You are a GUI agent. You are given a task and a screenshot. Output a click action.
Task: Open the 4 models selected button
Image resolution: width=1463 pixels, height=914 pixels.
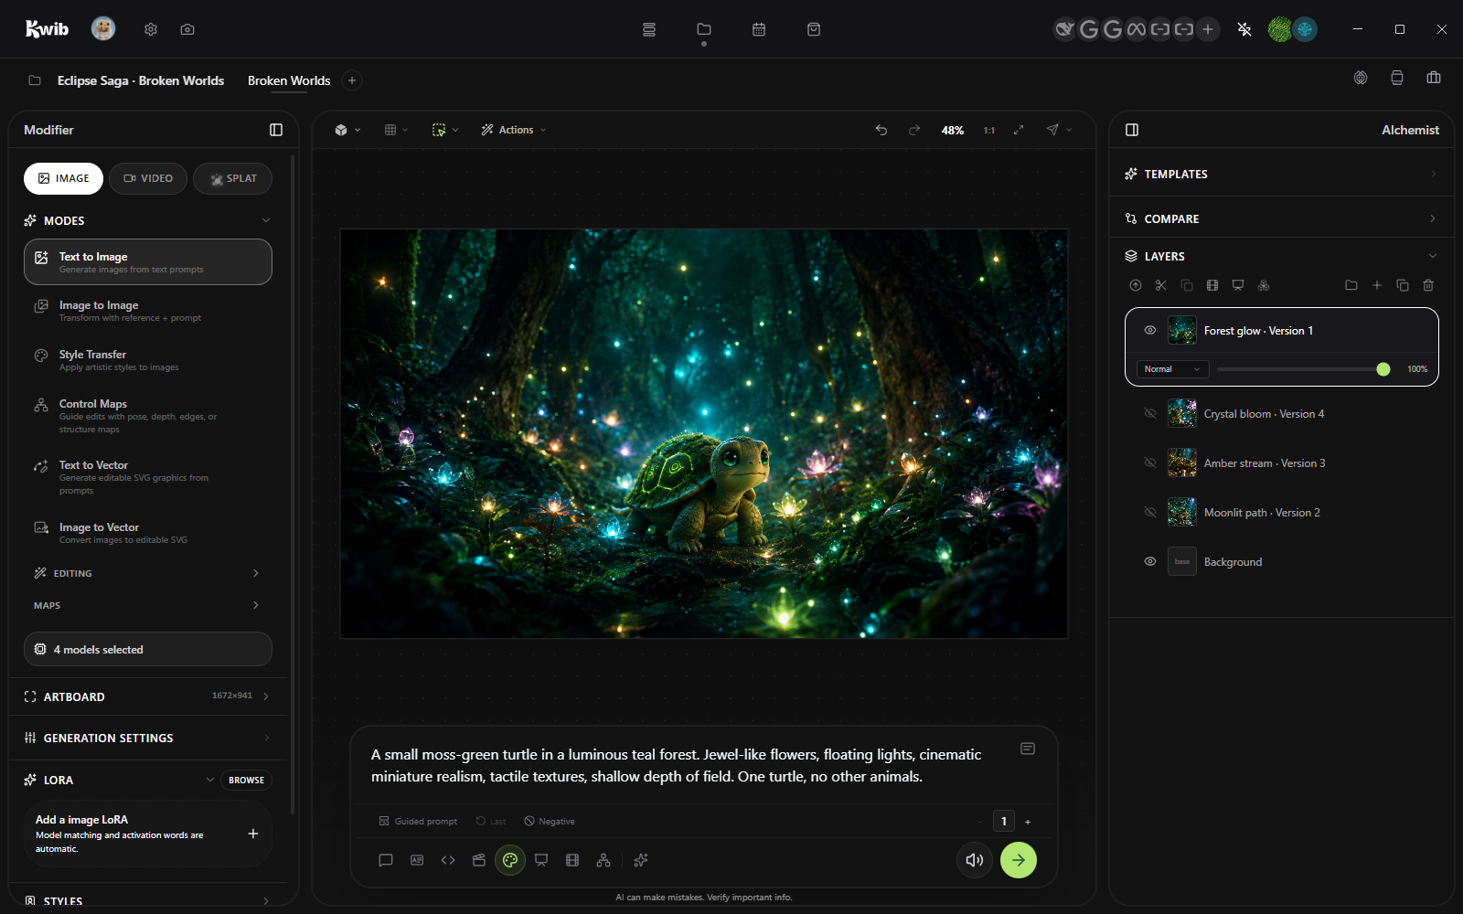tap(147, 649)
